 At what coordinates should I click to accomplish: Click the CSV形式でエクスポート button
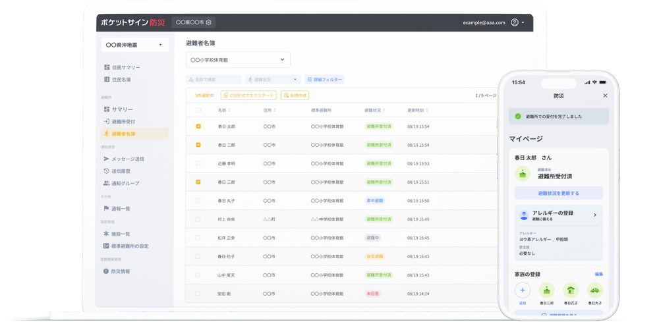tap(248, 95)
